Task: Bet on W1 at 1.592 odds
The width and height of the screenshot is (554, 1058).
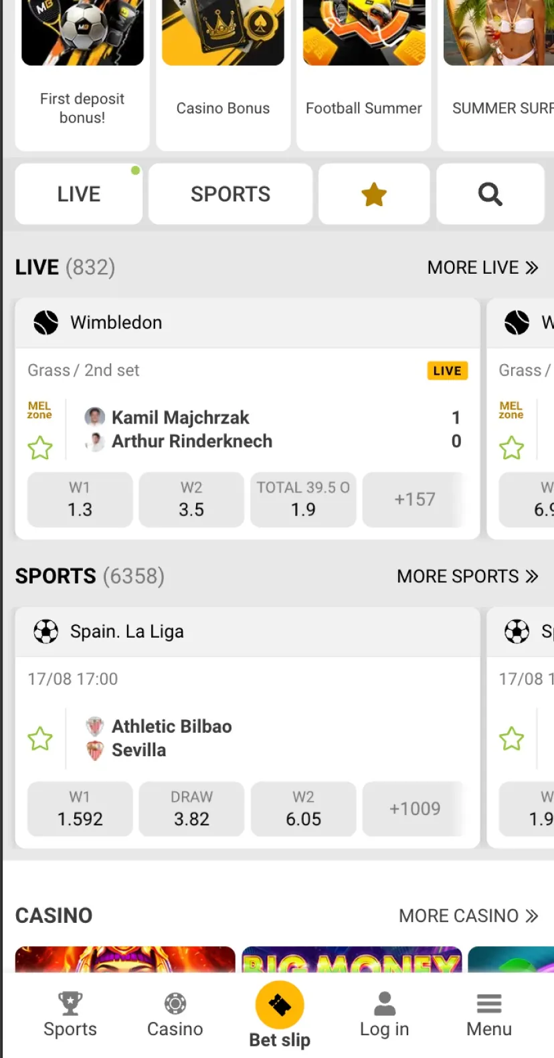Action: coord(80,809)
